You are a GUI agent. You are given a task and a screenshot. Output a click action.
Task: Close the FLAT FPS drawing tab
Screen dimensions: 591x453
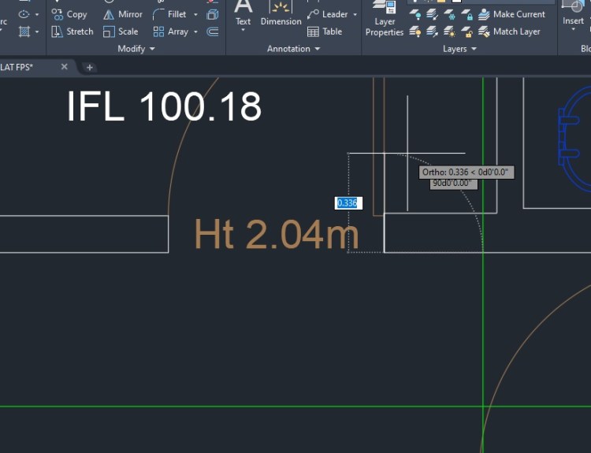coord(65,67)
